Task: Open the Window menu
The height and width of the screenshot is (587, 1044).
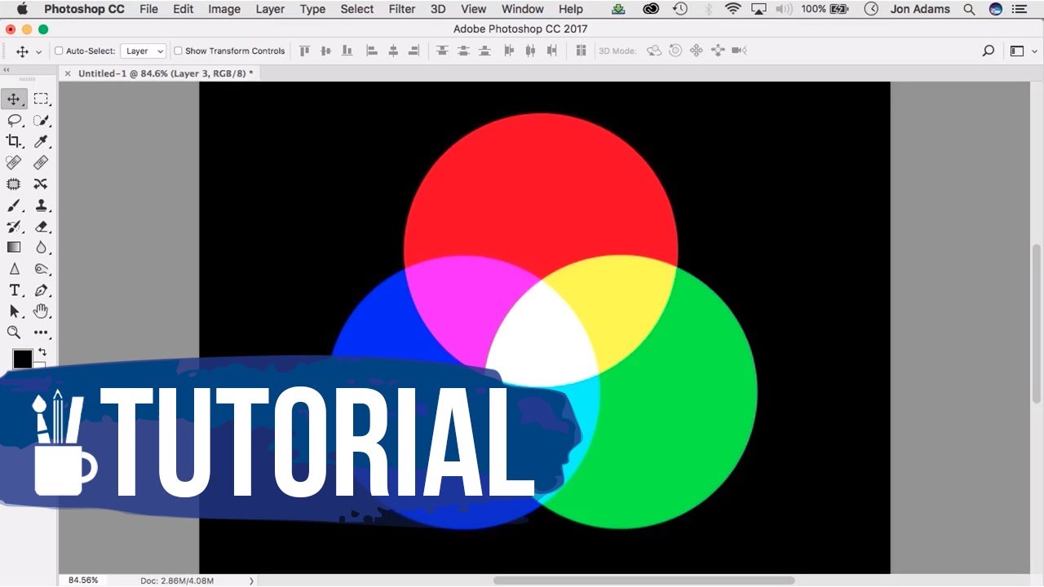Action: [523, 9]
